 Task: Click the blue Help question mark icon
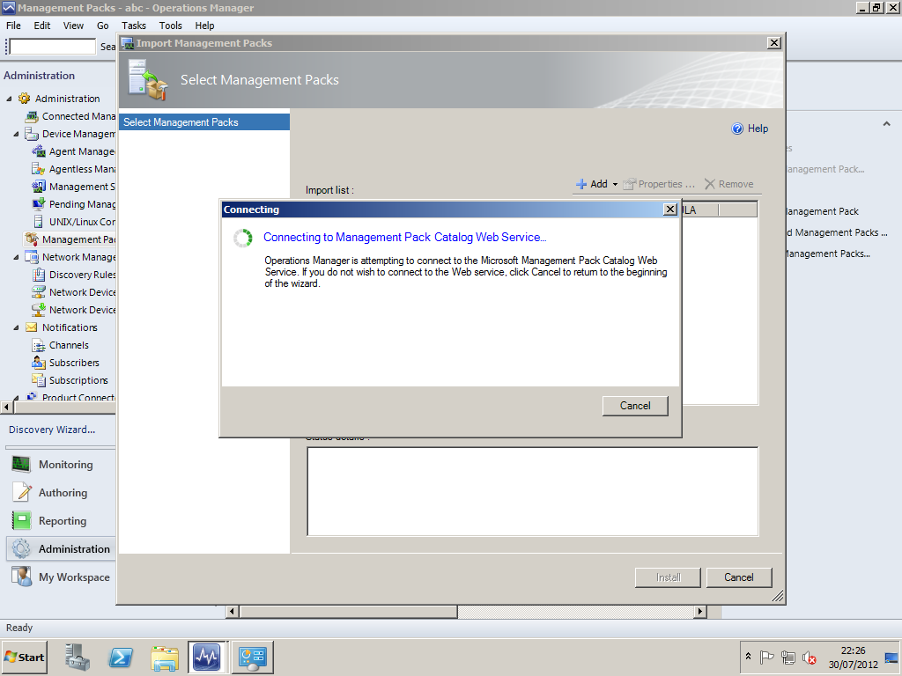737,129
